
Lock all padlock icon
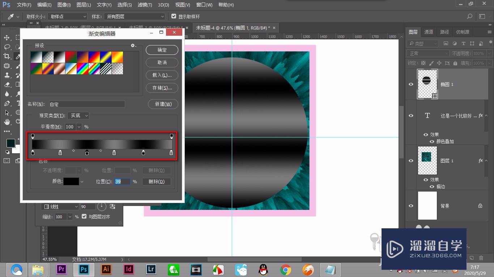click(456, 63)
